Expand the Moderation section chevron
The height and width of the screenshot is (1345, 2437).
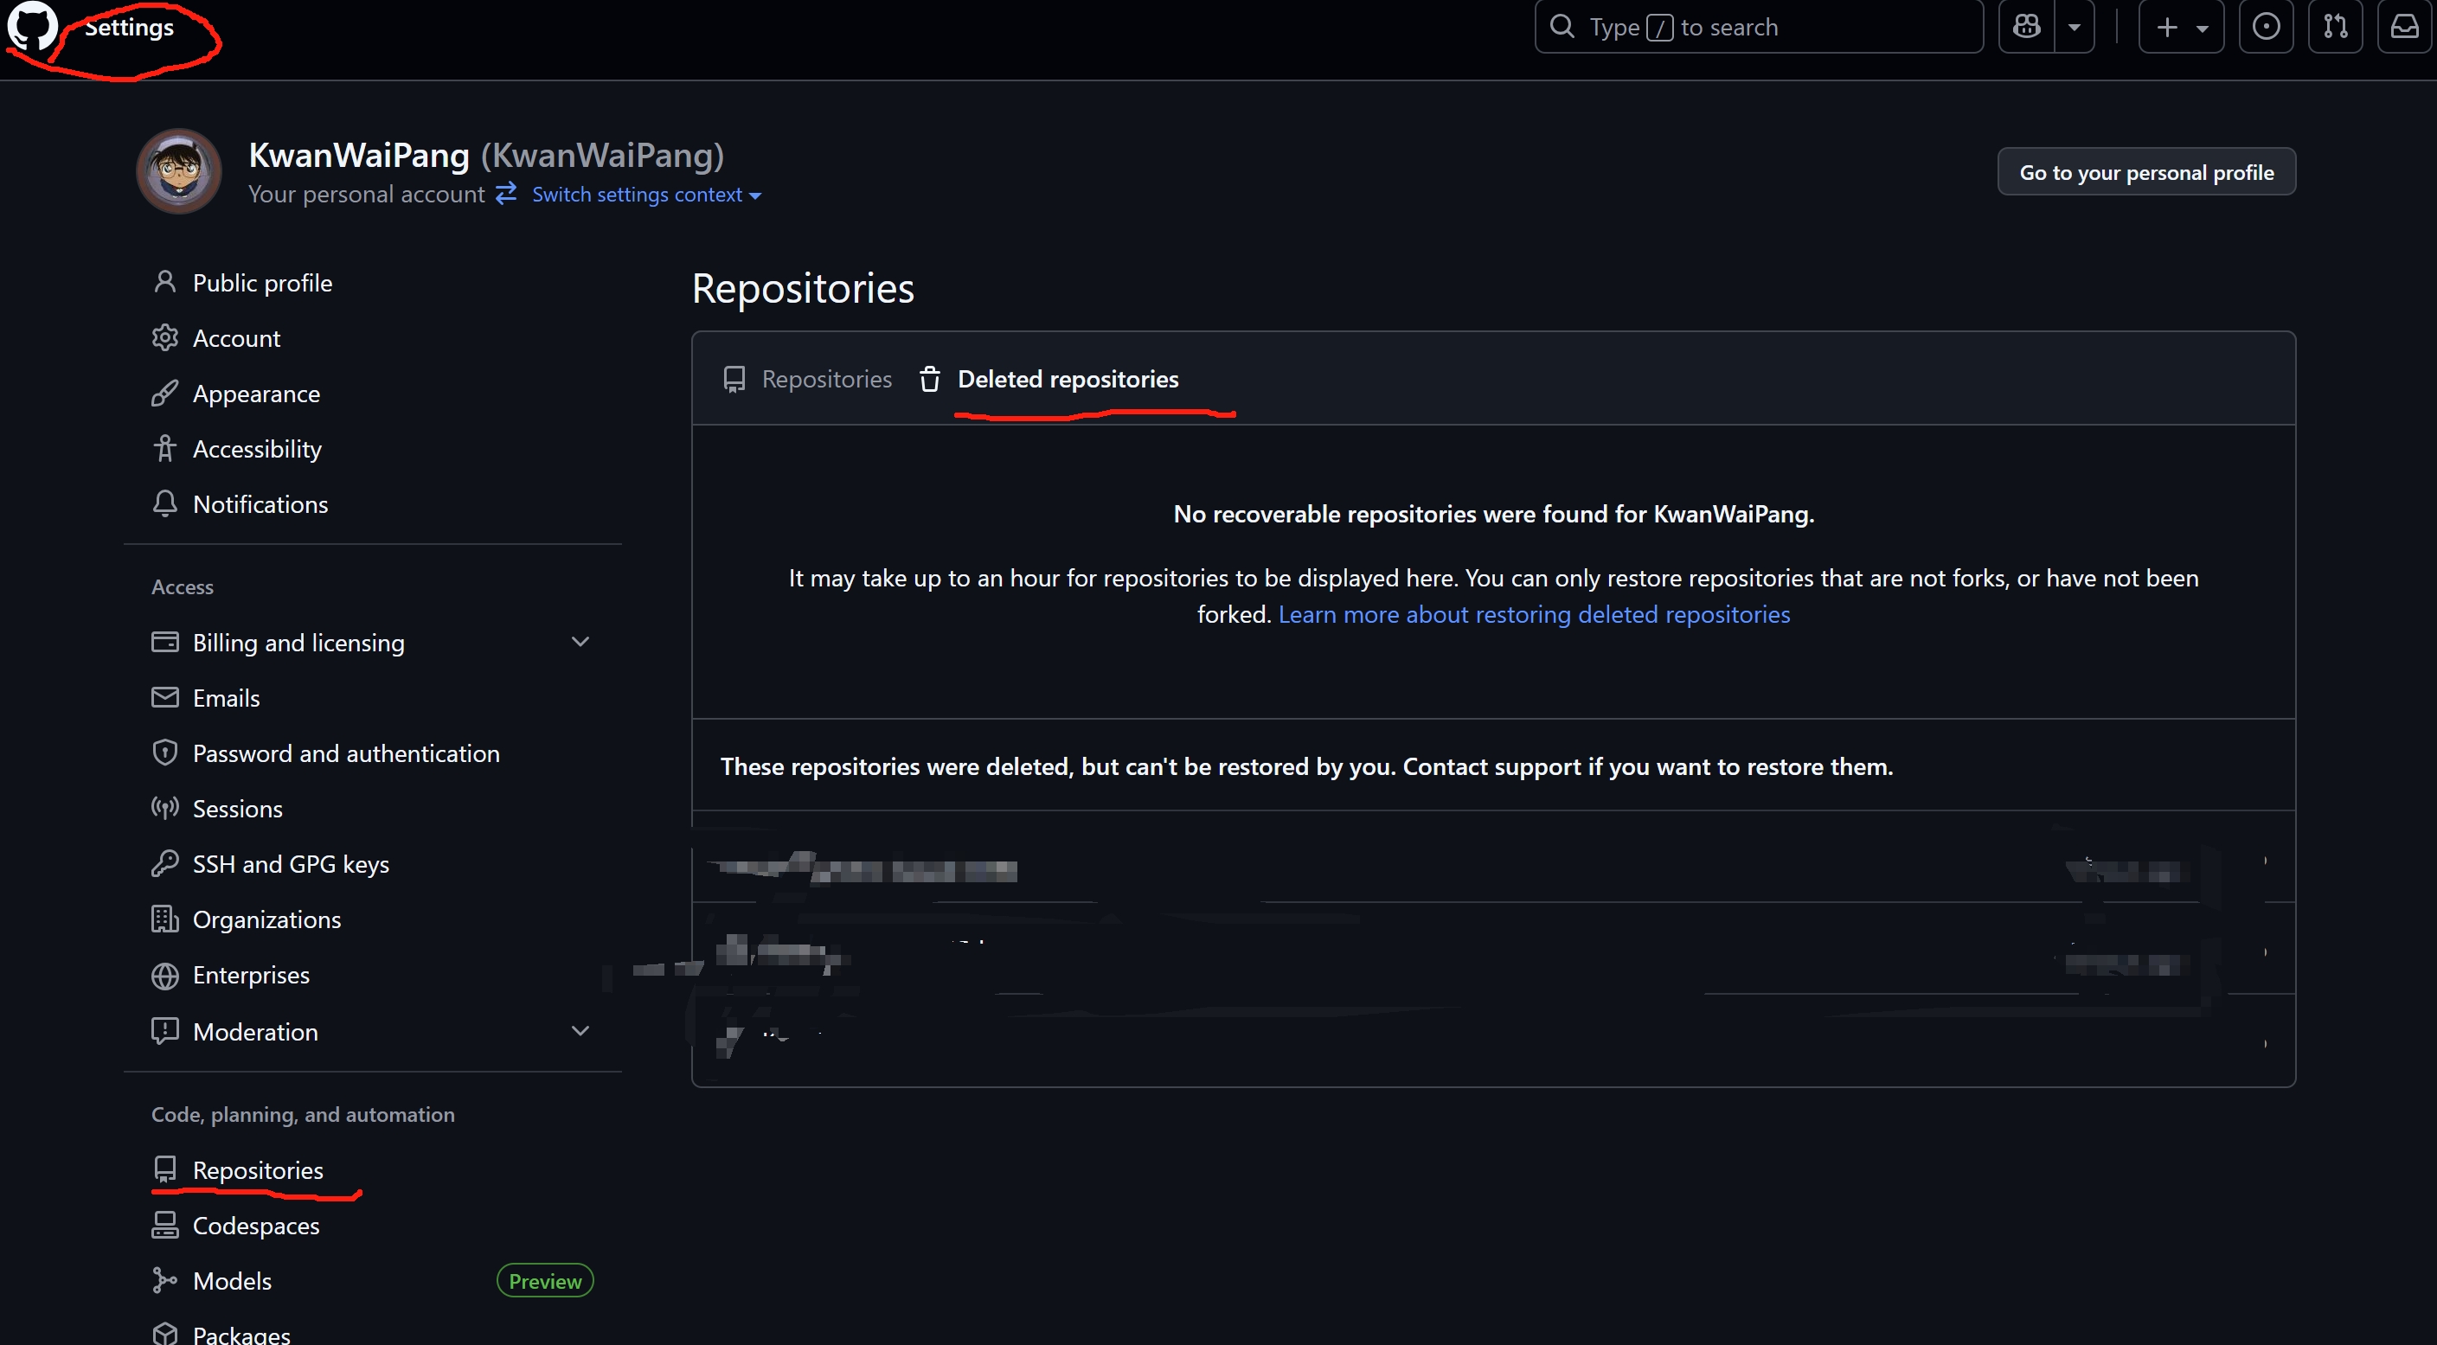tap(580, 1031)
